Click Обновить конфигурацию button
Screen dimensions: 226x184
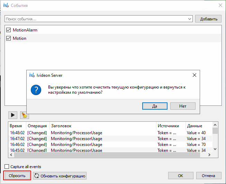60,176
